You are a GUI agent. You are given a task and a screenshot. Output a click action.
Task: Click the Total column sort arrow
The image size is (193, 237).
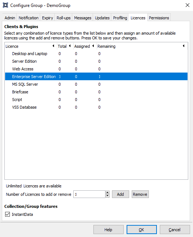point(70,46)
